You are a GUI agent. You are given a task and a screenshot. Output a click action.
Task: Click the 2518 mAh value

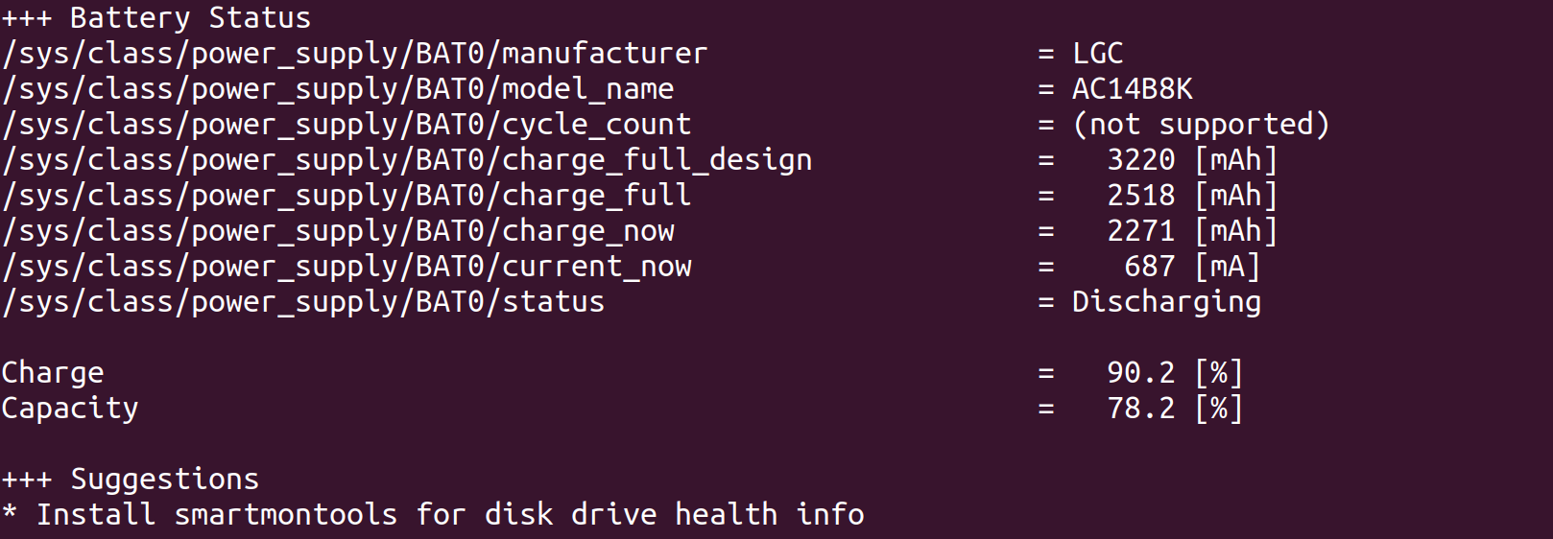tap(1192, 196)
